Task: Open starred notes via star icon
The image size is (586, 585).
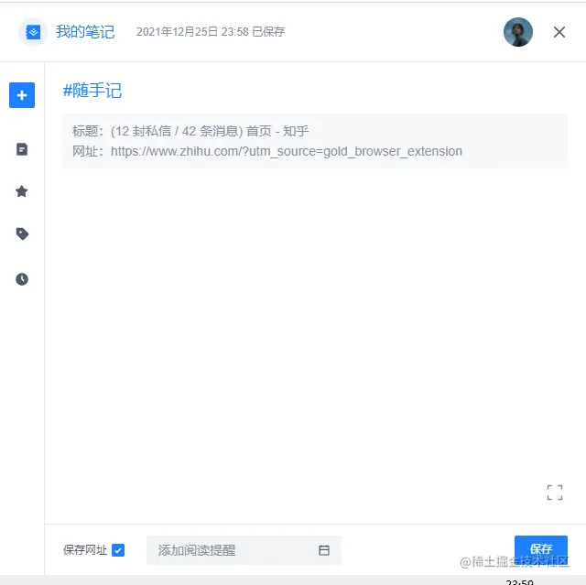Action: (22, 191)
